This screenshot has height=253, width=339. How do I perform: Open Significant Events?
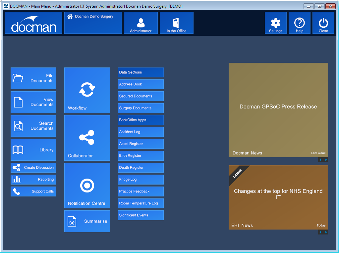[141, 215]
